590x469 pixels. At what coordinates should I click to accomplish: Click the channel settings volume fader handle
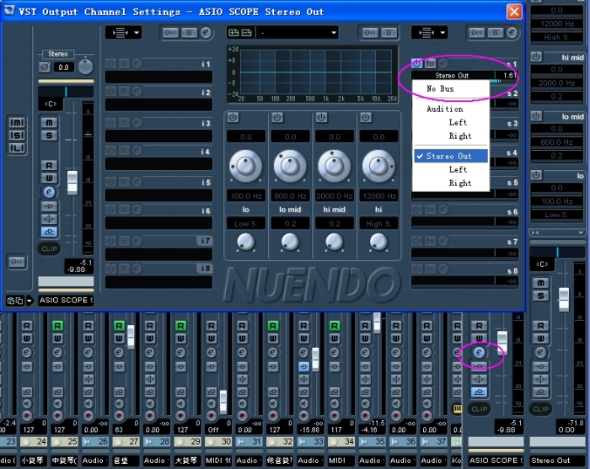pyautogui.click(x=72, y=183)
